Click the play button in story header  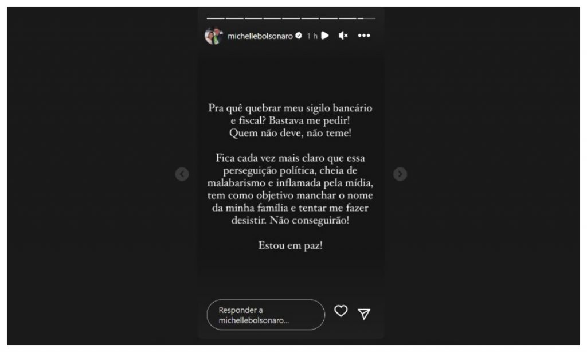[x=325, y=36]
